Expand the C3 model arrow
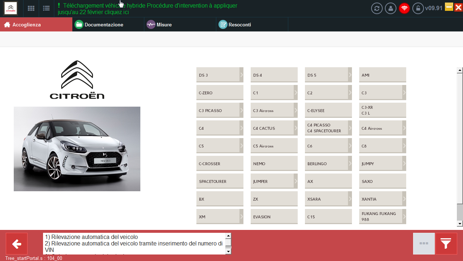The width and height of the screenshot is (463, 261). 404,93
